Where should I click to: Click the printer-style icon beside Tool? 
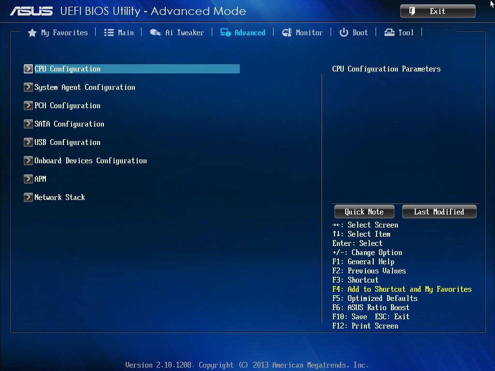point(389,32)
